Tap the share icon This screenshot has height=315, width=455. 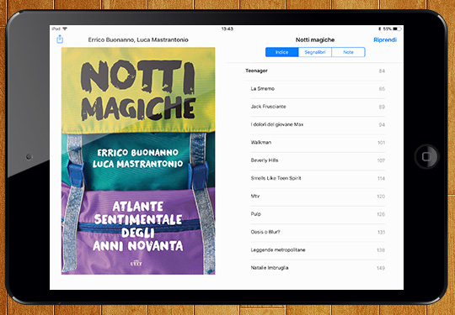(60, 39)
